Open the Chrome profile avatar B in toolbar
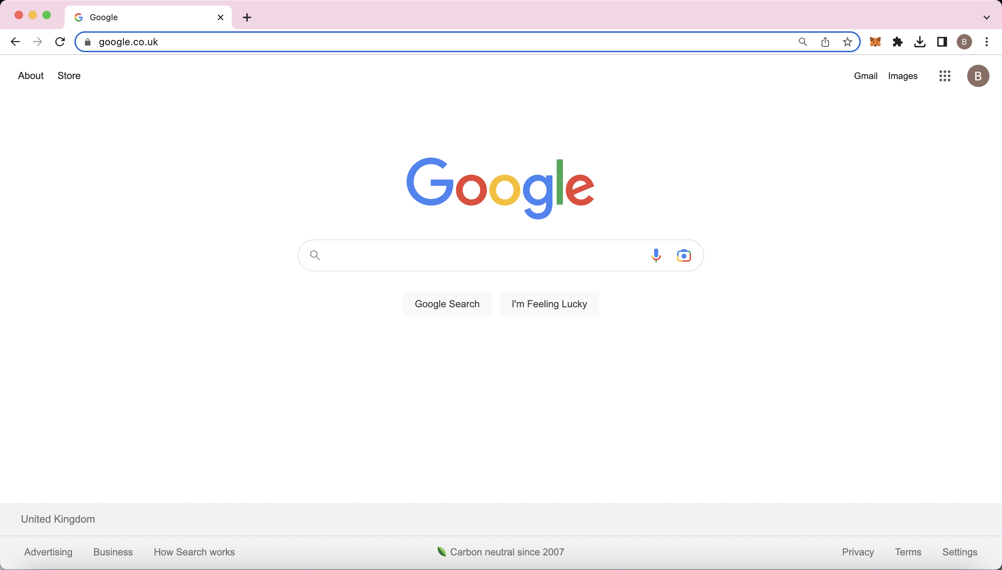The width and height of the screenshot is (1002, 570). point(964,42)
